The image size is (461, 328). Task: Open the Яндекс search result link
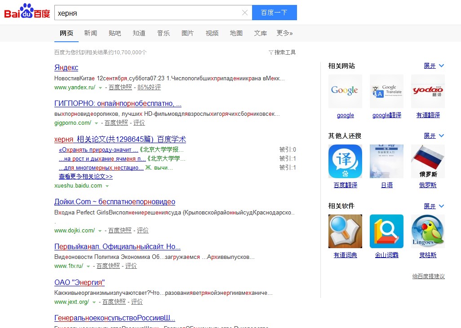click(66, 68)
